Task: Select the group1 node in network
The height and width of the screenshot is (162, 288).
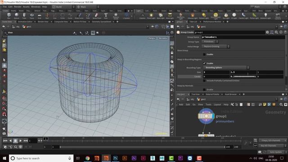Action: point(206,116)
